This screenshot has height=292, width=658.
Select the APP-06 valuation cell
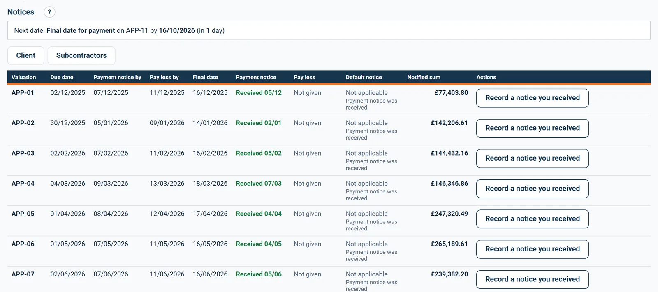[x=23, y=244]
